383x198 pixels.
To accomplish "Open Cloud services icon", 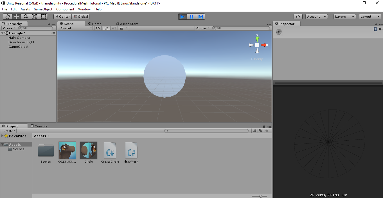I will coord(298,17).
